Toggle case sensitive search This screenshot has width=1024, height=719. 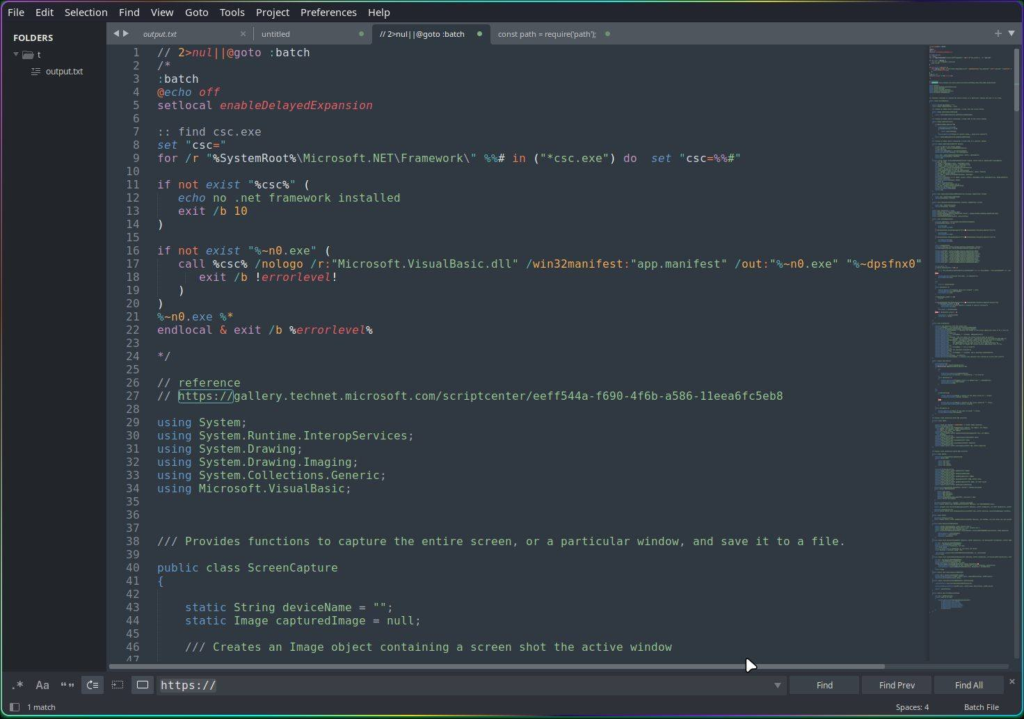pos(42,685)
